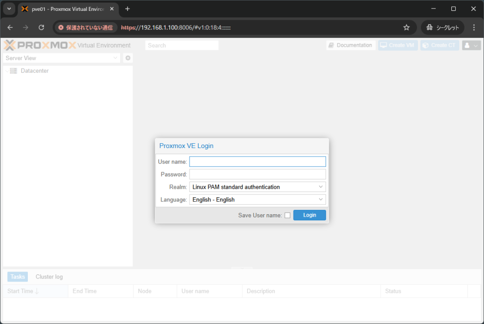The image size is (484, 324).
Task: Open the Language selection dropdown
Action: tap(321, 199)
